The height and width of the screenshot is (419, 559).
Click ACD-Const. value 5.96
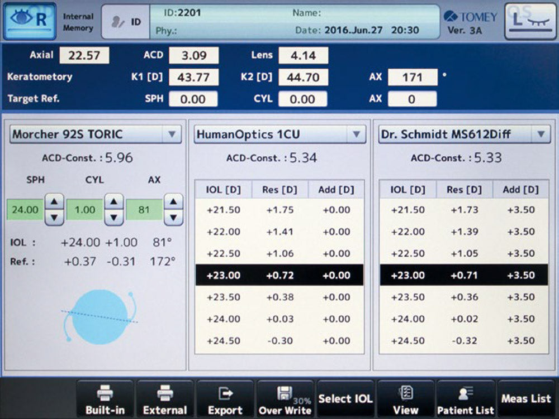coord(119,157)
